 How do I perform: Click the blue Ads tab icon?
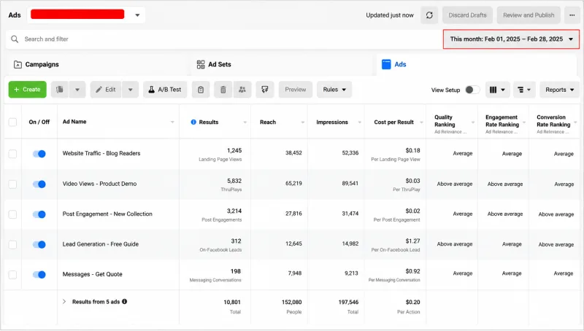pos(386,64)
